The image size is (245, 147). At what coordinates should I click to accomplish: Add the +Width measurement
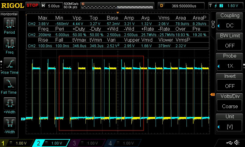[x=10, y=104]
